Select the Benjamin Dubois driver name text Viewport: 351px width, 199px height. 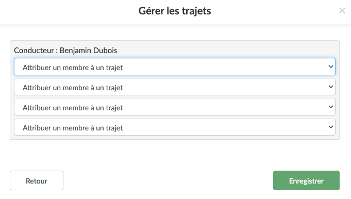[89, 51]
